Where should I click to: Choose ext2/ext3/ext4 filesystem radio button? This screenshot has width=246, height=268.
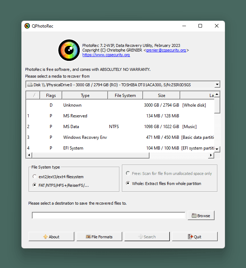pos(35,176)
